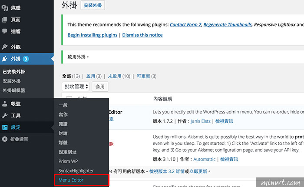Open the Regenerate Thumbnails link
Screen dimensions: 304x187
coord(228,25)
